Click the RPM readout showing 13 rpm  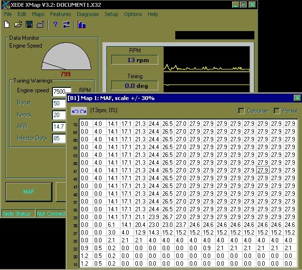click(134, 60)
